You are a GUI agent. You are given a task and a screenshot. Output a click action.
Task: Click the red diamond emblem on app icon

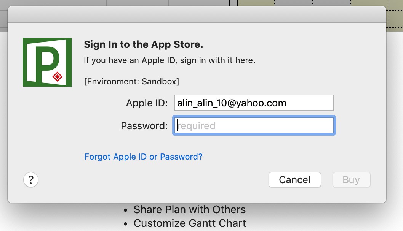pos(57,77)
